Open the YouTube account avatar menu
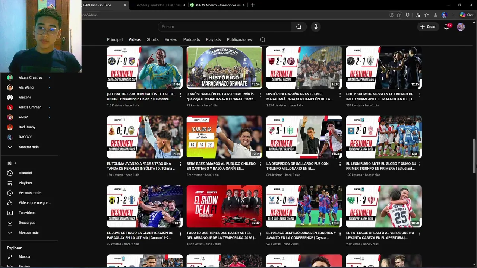 (x=461, y=27)
